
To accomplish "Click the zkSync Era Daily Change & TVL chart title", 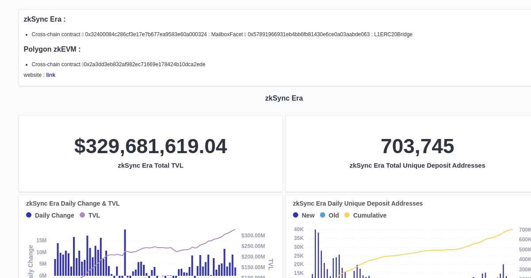I will (x=72, y=203).
